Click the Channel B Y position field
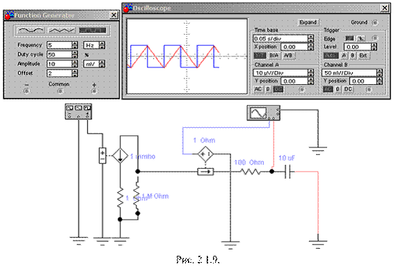 click(363, 81)
